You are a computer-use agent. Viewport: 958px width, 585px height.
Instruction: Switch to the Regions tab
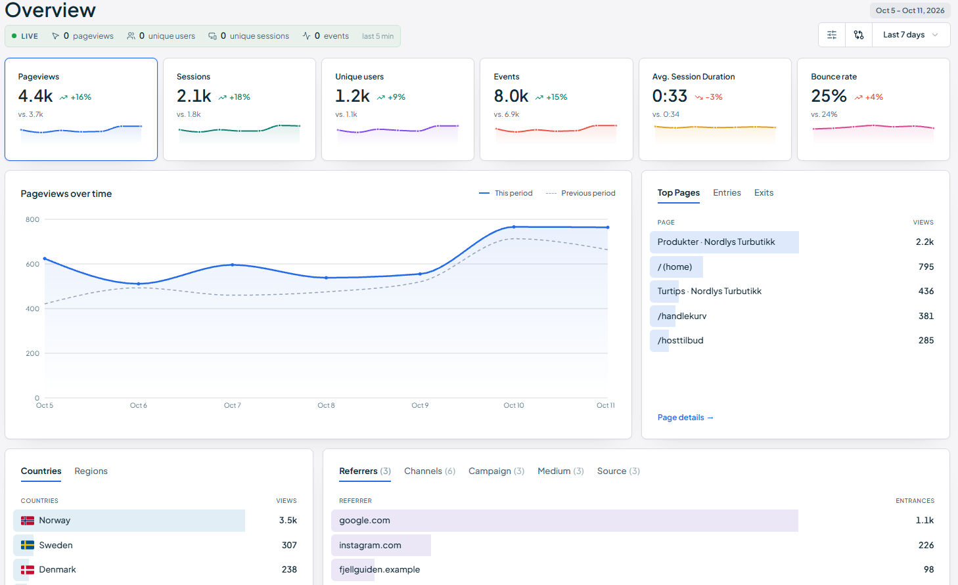91,471
